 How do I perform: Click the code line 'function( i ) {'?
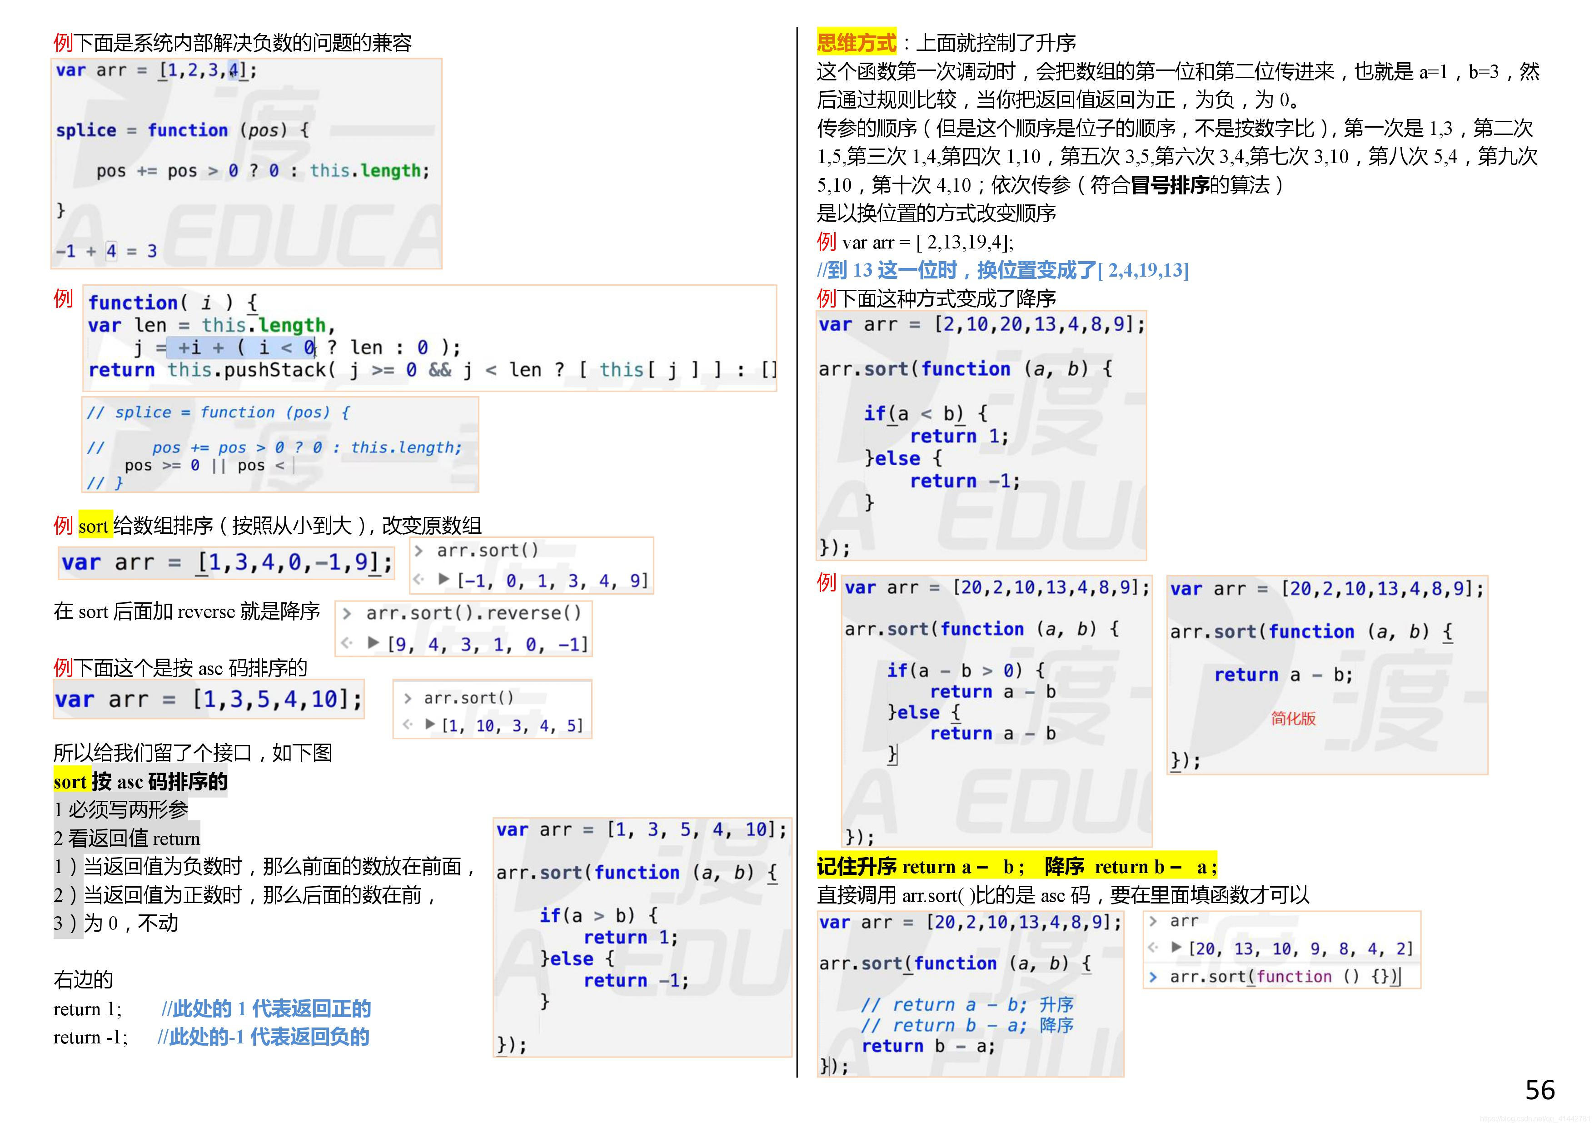(173, 303)
